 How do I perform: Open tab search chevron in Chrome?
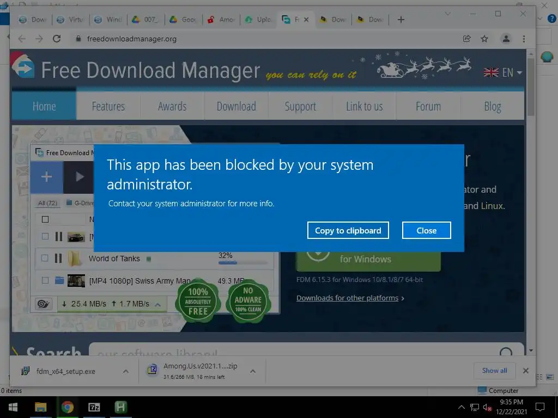coord(448,14)
